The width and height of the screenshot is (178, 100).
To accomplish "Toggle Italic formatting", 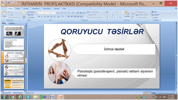I will 42,17.
